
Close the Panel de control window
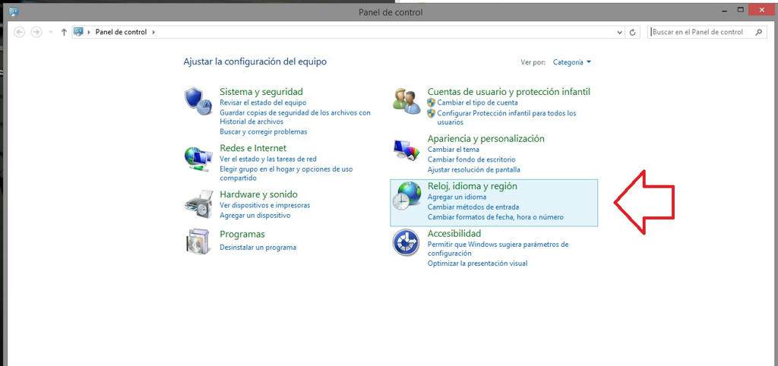(x=762, y=10)
